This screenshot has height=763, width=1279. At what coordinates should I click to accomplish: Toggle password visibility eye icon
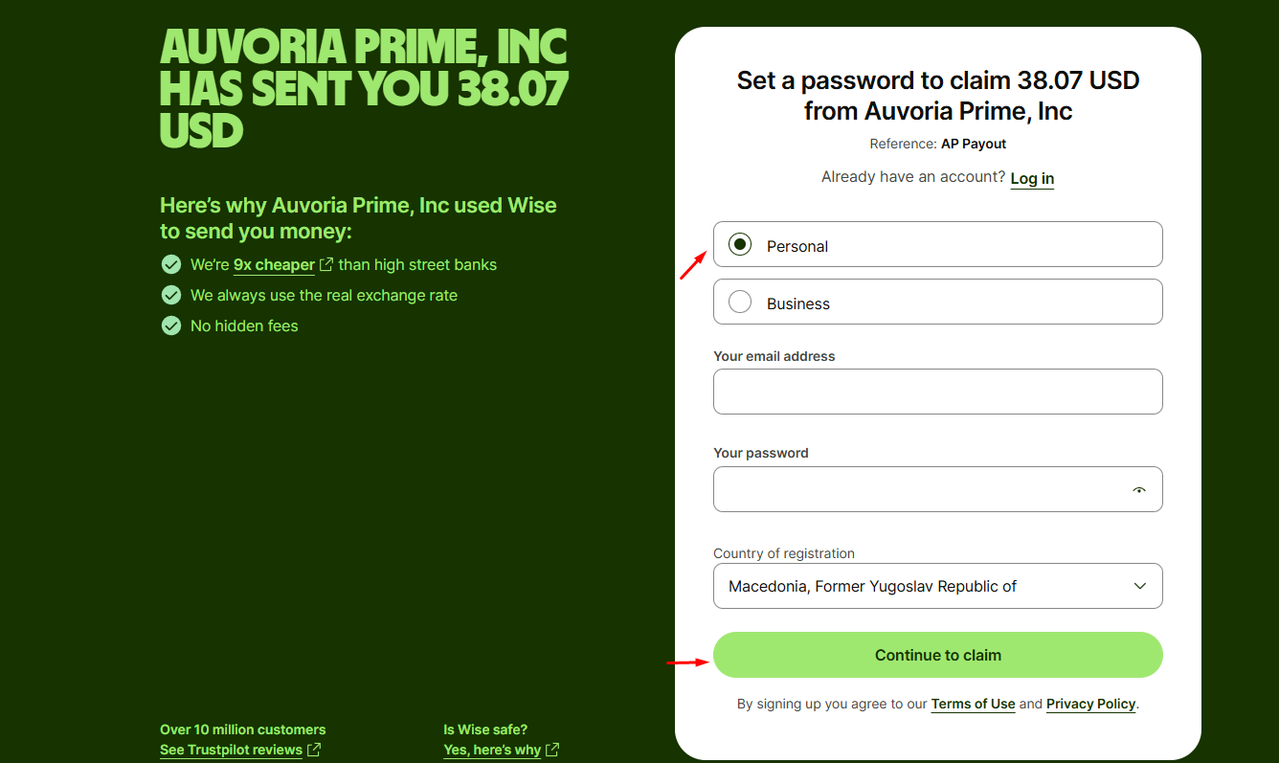[1139, 489]
